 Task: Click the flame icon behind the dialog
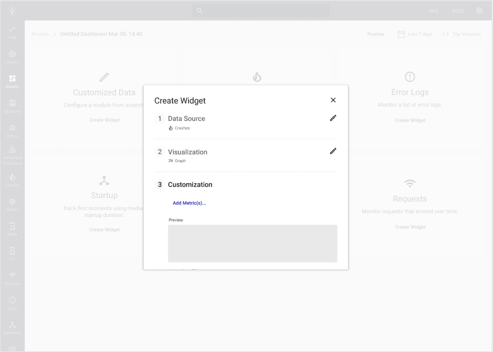click(x=257, y=77)
